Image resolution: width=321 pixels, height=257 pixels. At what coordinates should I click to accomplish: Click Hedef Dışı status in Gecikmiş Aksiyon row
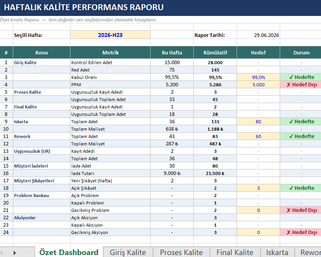[301, 232]
